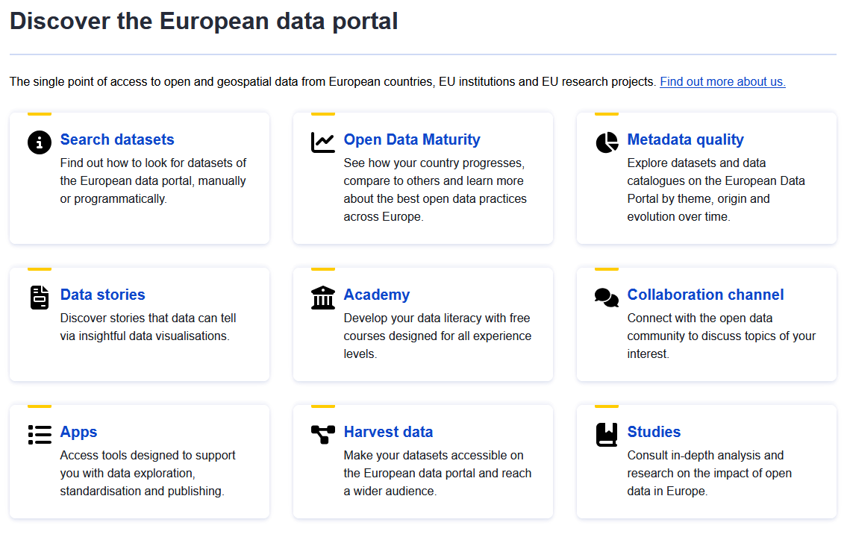
Task: Open the Open Data Maturity link
Action: 412,139
